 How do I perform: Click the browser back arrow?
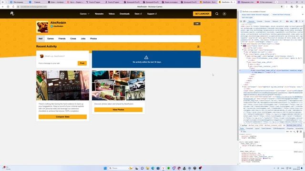point(3,7)
